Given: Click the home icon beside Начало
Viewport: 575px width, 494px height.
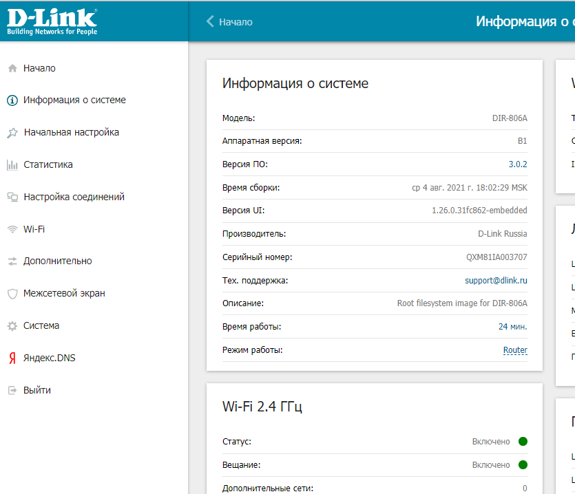Looking at the screenshot, I should pyautogui.click(x=12, y=68).
